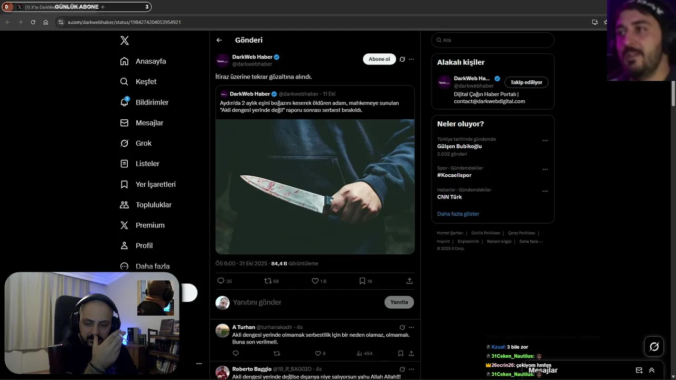
Task: Click the address bar URL
Action: (x=124, y=22)
